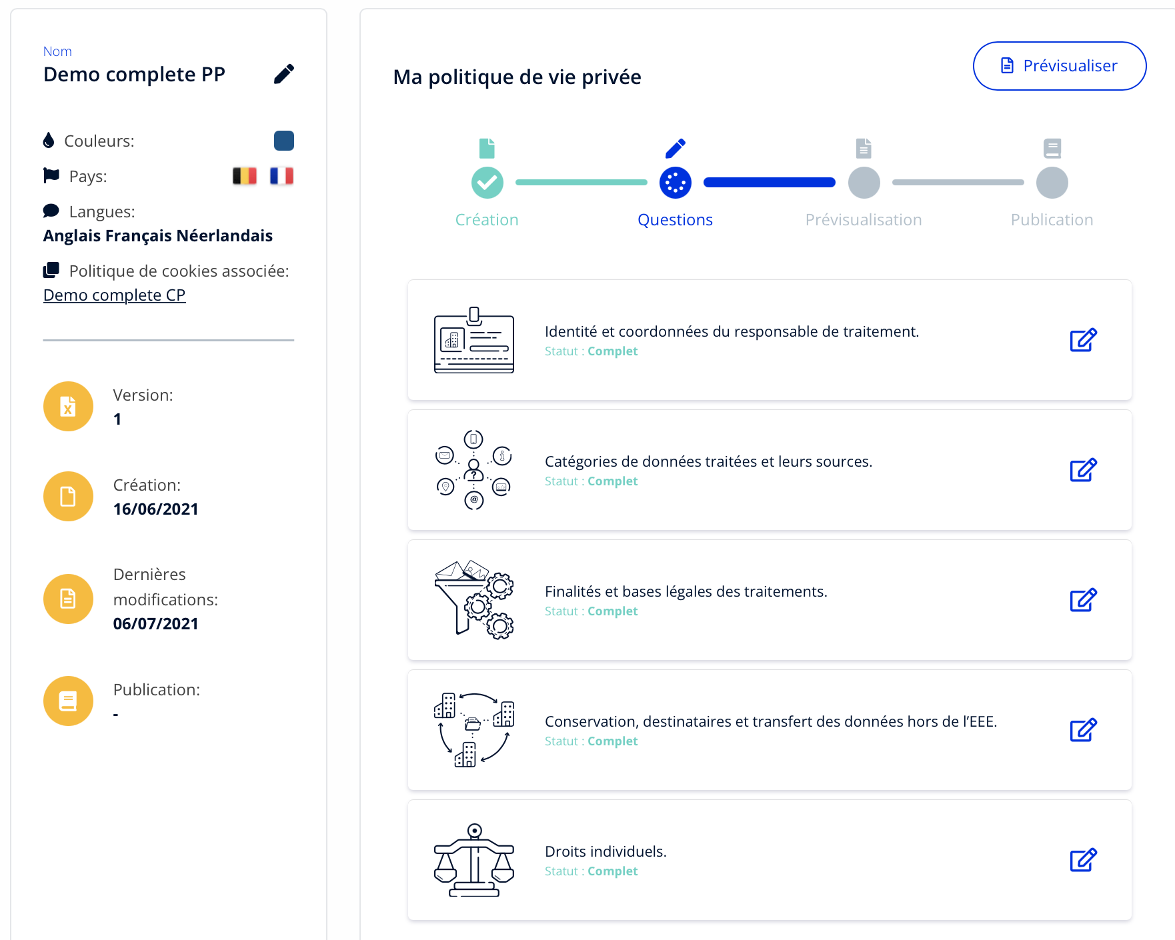Open the Demo complete CP link

114,295
